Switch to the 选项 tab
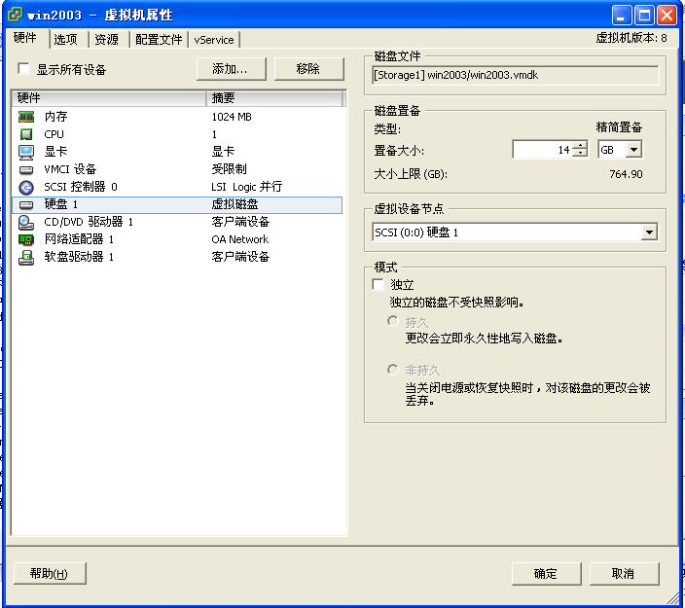 point(65,39)
